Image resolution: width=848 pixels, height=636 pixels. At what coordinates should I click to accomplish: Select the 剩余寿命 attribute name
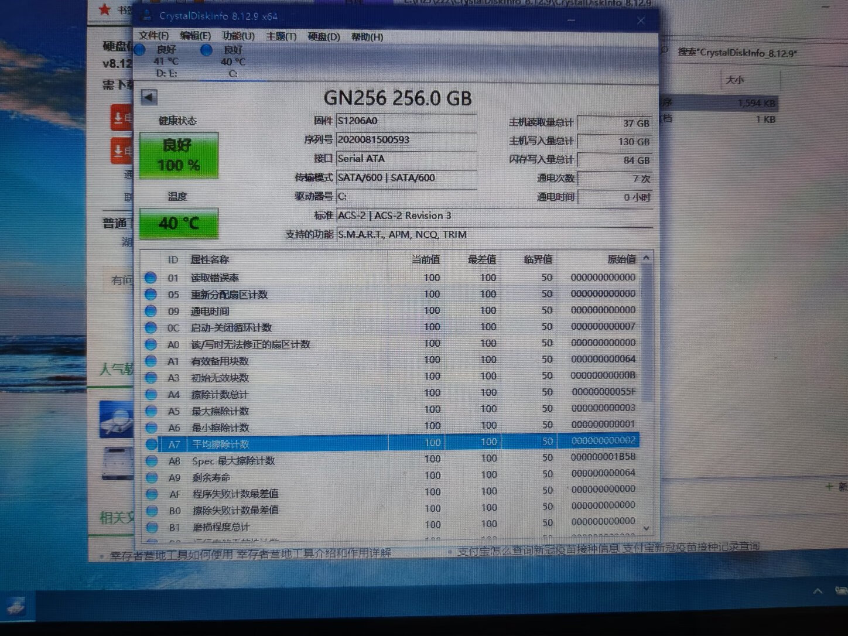211,478
